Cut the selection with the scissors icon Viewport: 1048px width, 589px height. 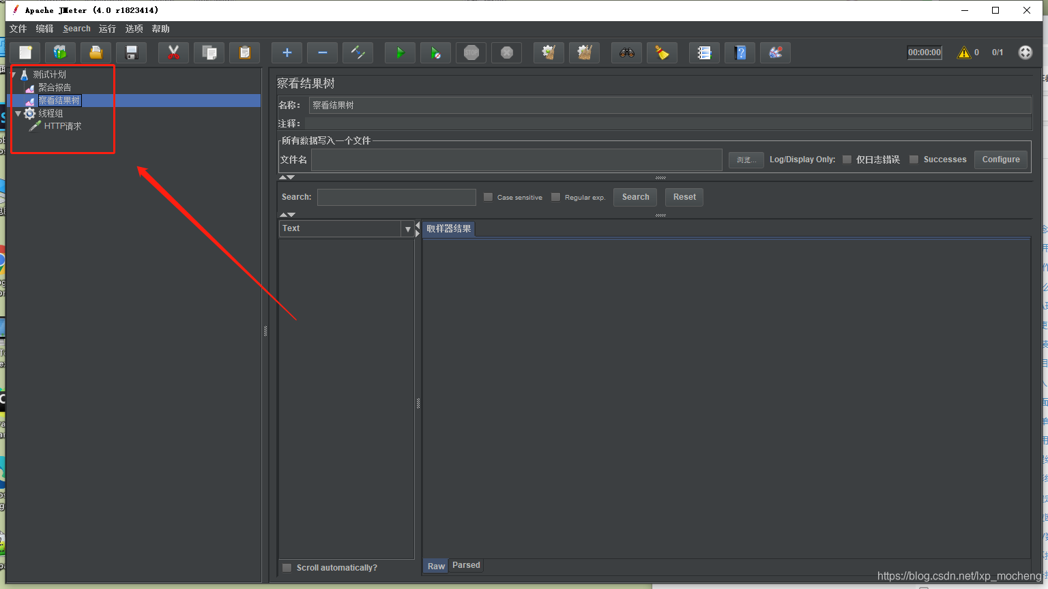click(173, 52)
